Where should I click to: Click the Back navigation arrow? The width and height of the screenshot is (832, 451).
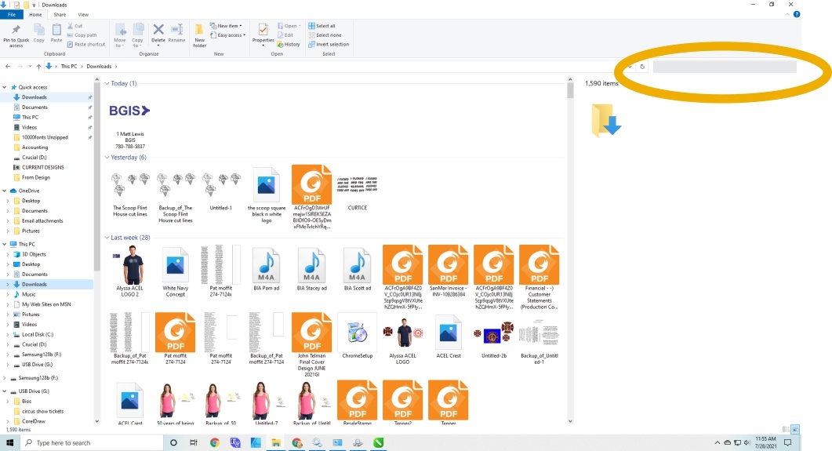tap(8, 67)
